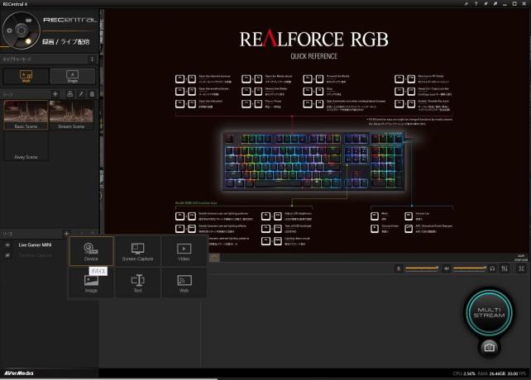
Task: Add a Screen Capture source
Action: click(138, 250)
